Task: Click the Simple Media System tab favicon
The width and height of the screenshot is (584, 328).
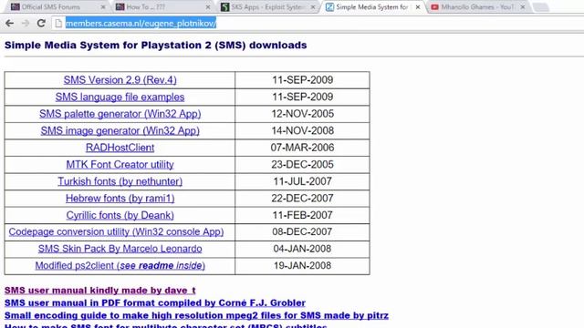Action: pos(329,6)
